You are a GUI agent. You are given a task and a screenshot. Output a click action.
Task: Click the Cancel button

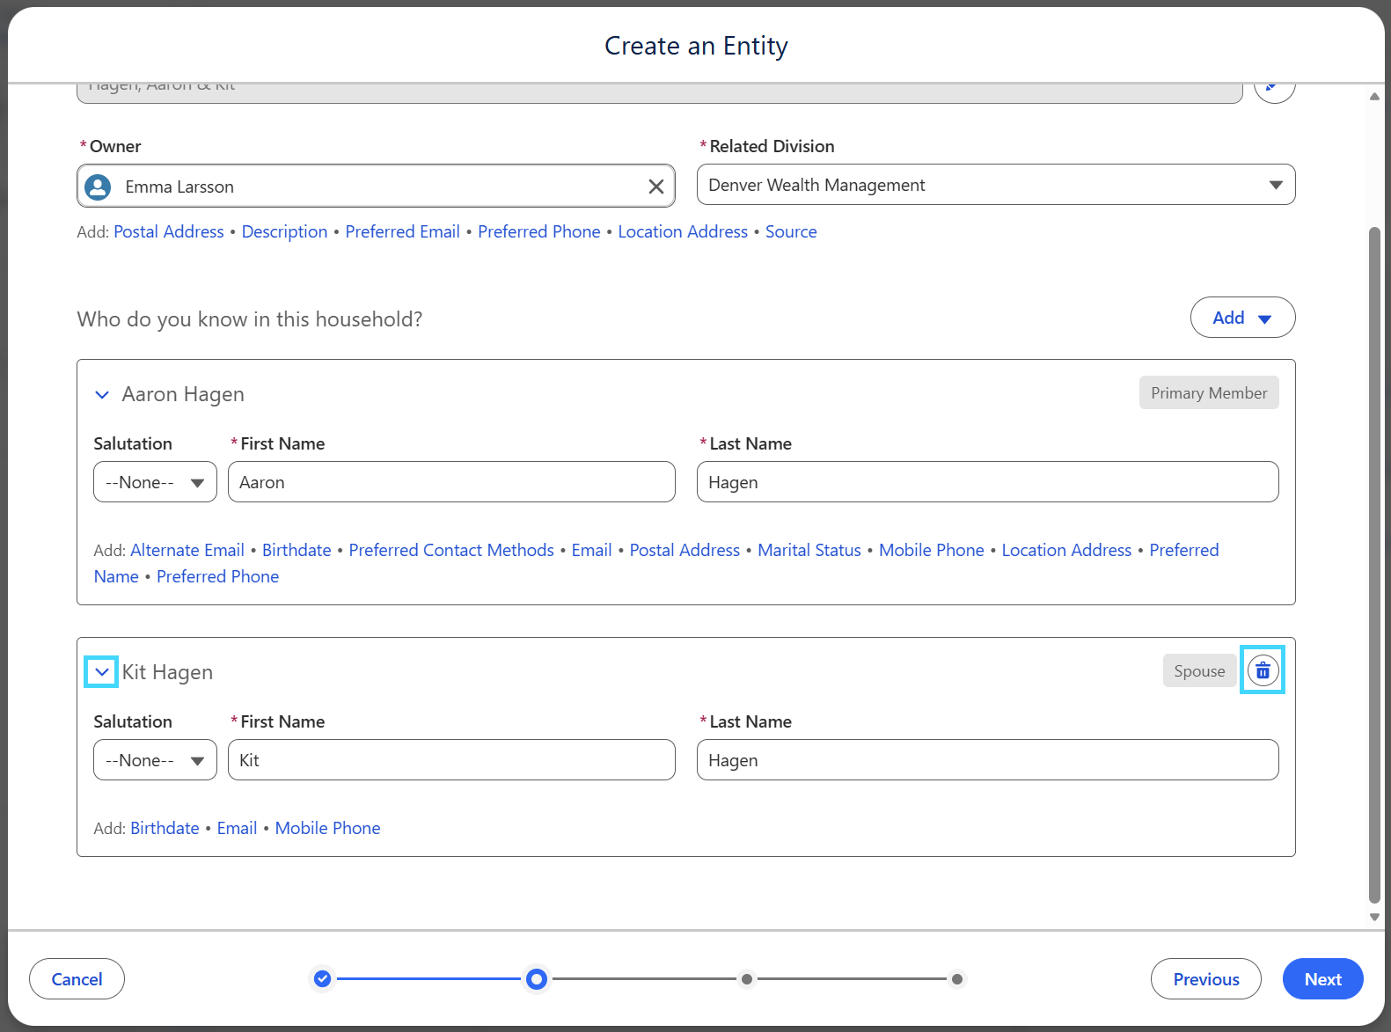pos(77,979)
